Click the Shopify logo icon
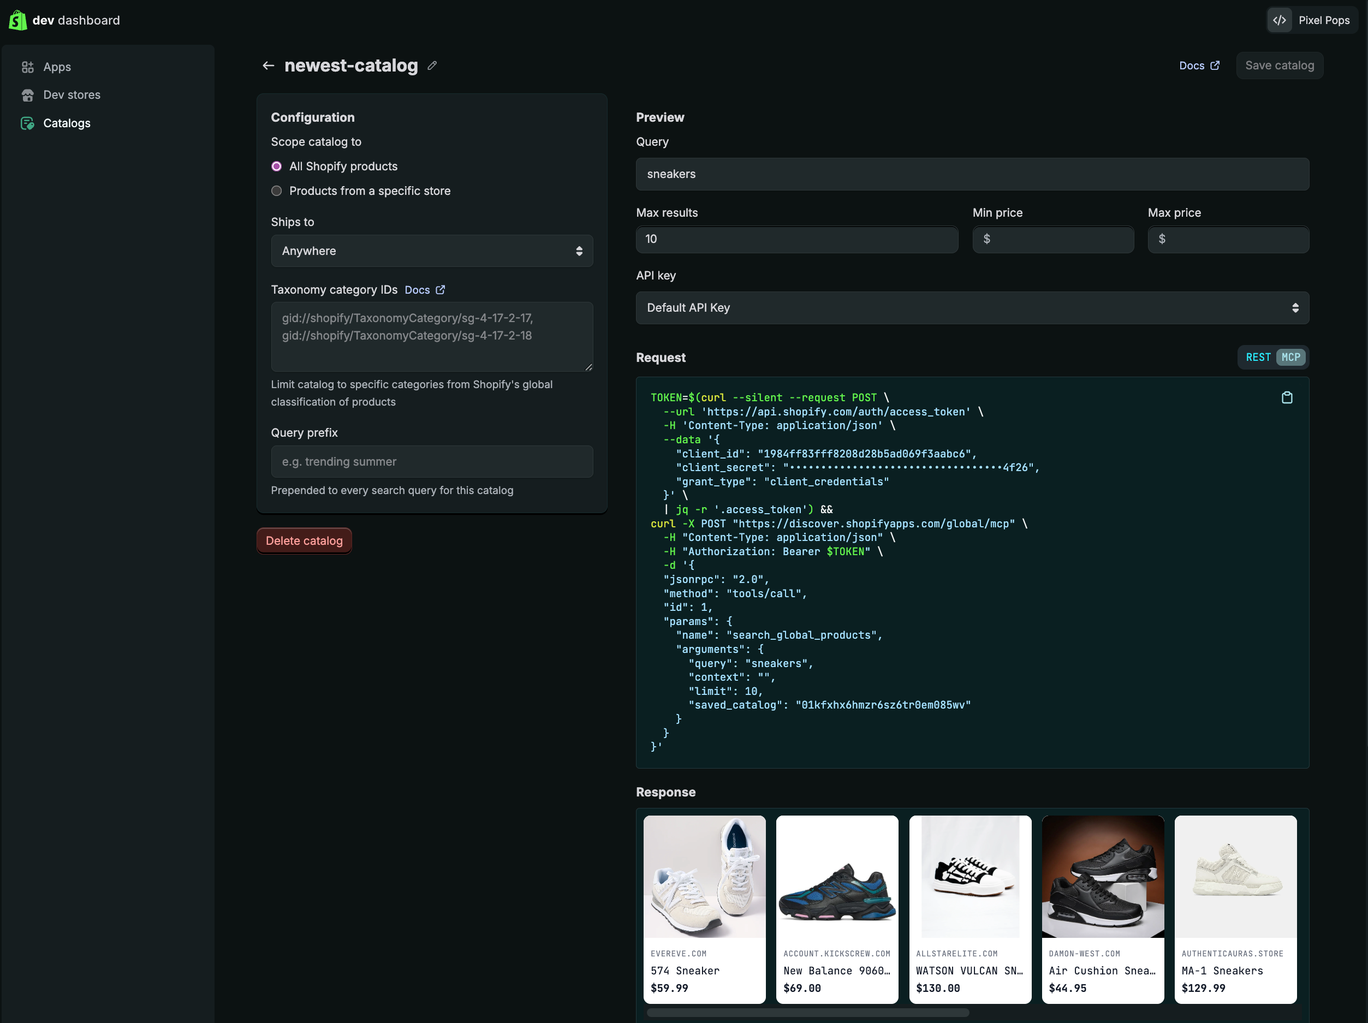1368x1023 pixels. point(17,20)
